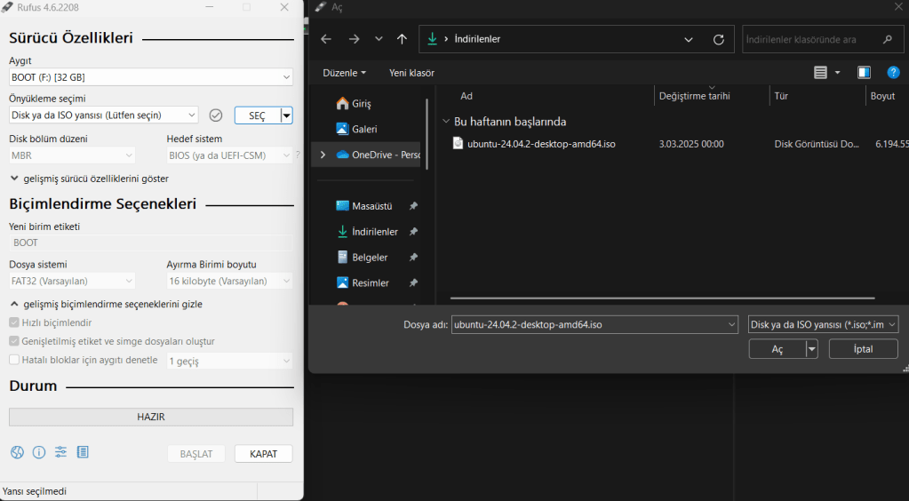This screenshot has width=909, height=501.
Task: Click the Aç button
Action: coord(777,349)
